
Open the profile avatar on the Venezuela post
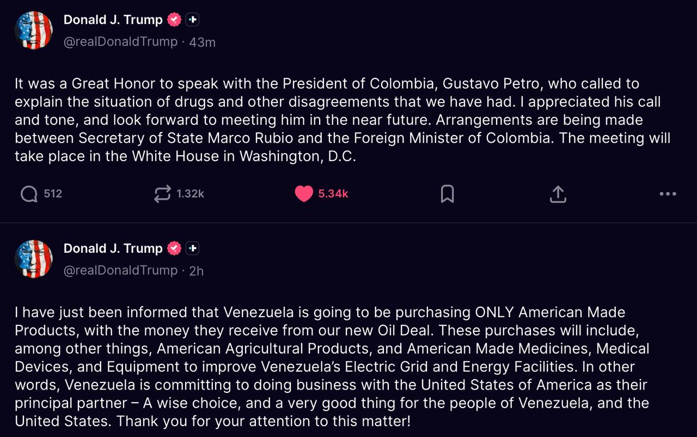point(34,259)
